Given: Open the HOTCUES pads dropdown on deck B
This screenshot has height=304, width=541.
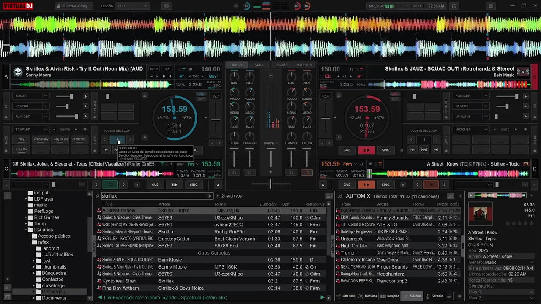Looking at the screenshot, I should pos(470,130).
